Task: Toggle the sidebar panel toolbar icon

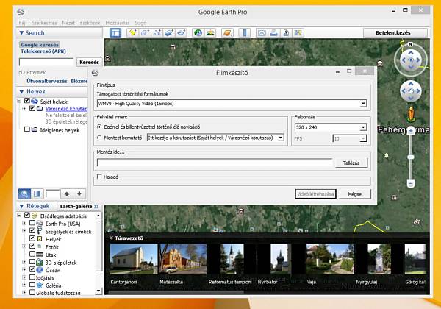Action: [115, 33]
